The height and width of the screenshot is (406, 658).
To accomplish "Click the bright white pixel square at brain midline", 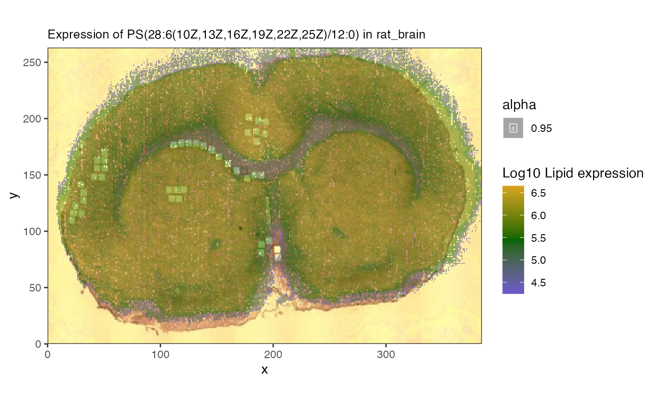I will pos(277,249).
